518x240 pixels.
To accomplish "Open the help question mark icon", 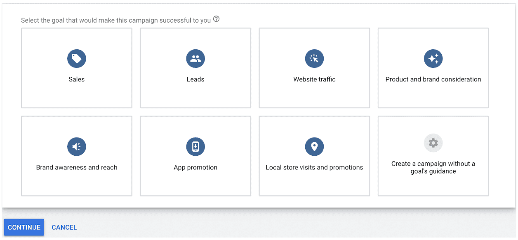I will click(x=217, y=19).
